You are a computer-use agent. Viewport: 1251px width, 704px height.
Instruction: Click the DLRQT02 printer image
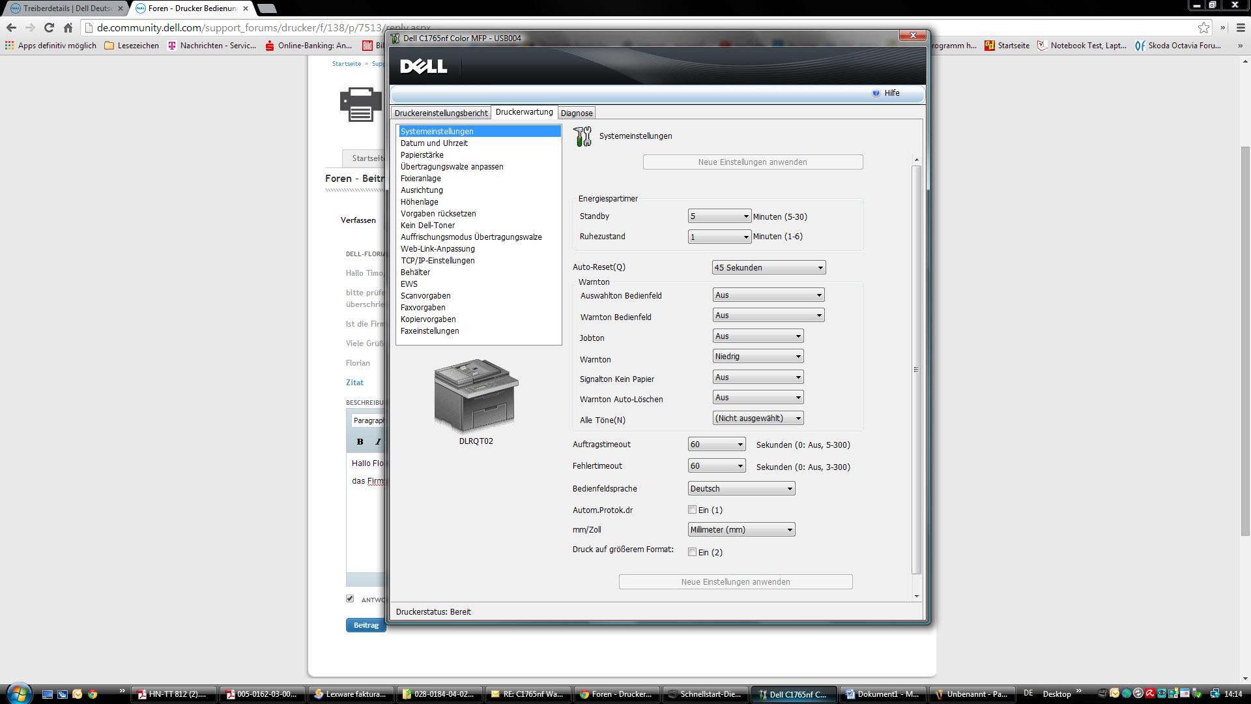pyautogui.click(x=476, y=395)
